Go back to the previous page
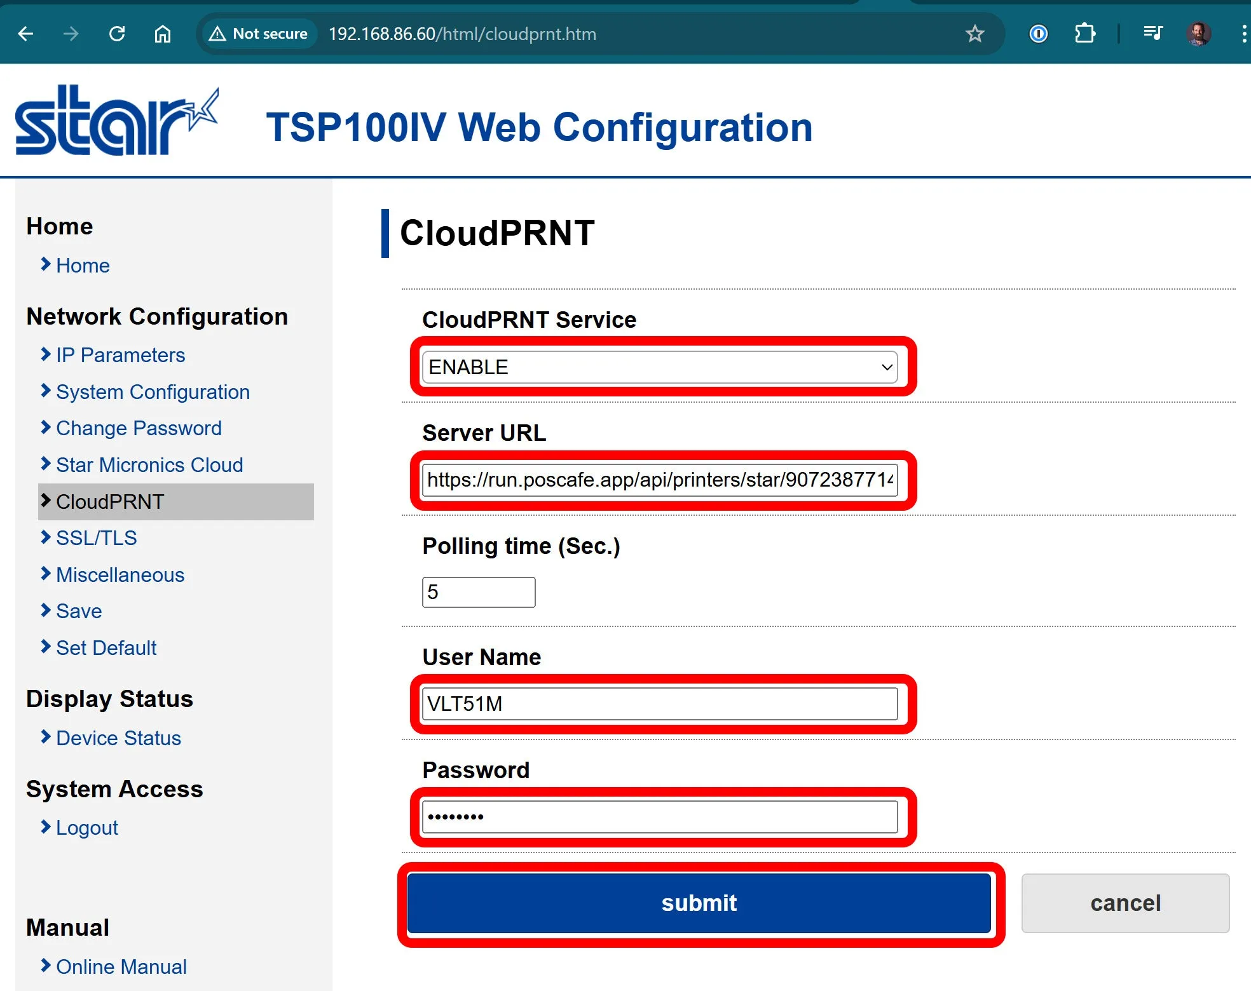This screenshot has width=1251, height=991. click(x=25, y=34)
